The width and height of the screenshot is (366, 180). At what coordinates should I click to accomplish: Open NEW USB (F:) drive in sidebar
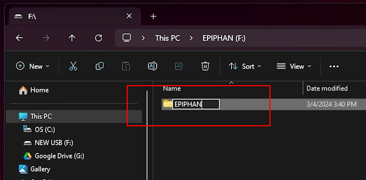click(x=48, y=143)
